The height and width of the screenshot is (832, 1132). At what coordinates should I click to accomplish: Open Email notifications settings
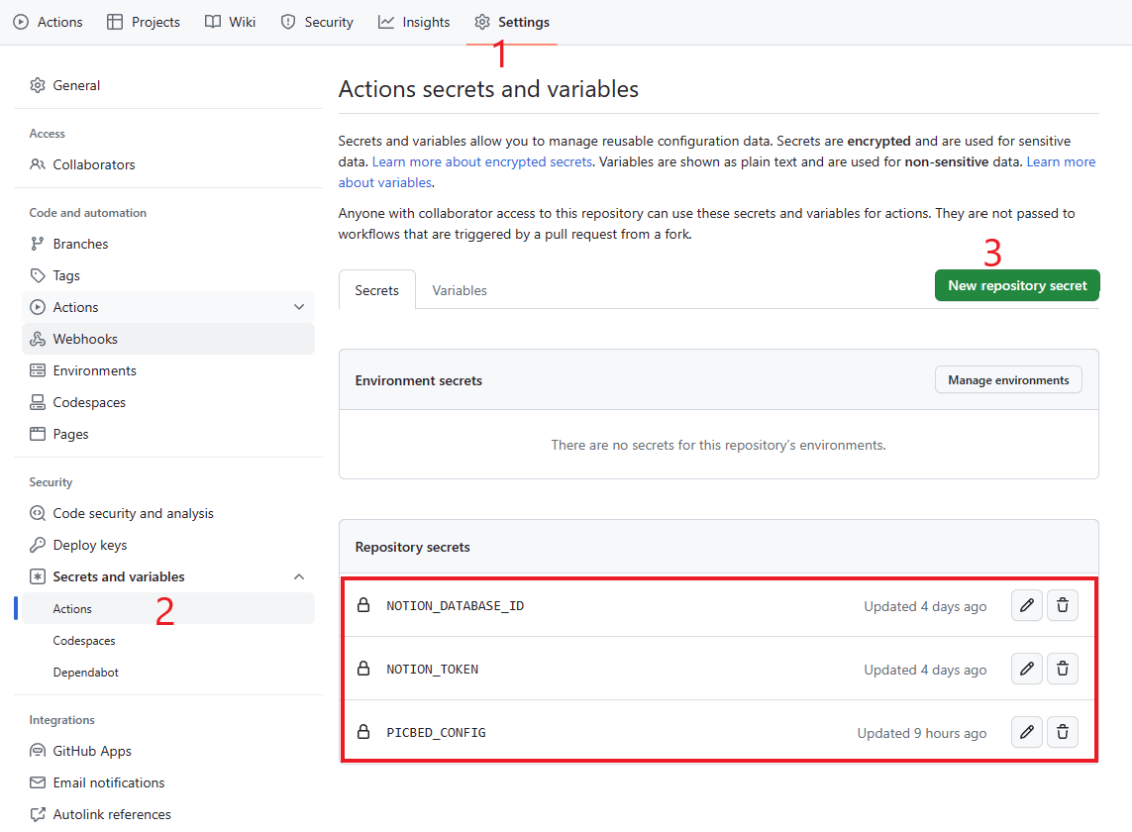[168, 782]
